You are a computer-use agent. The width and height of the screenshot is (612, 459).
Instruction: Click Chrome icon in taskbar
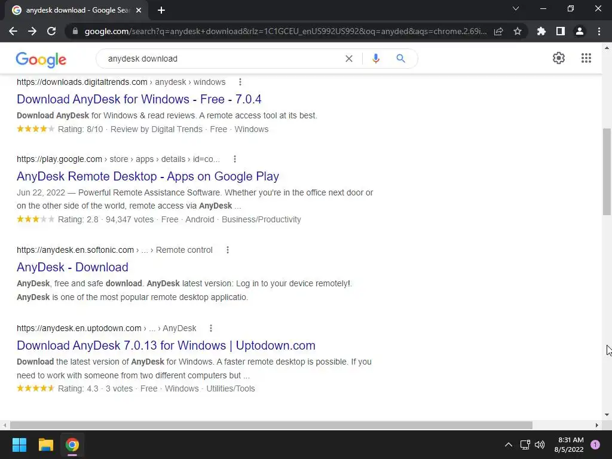click(x=72, y=445)
